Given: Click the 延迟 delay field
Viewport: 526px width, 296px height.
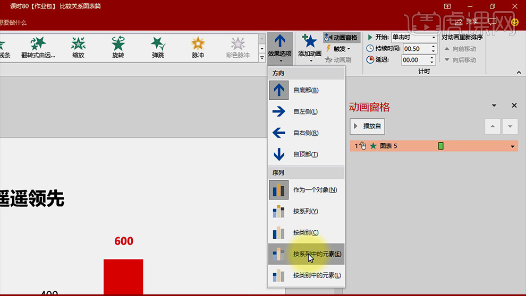Looking at the screenshot, I should pyautogui.click(x=415, y=60).
